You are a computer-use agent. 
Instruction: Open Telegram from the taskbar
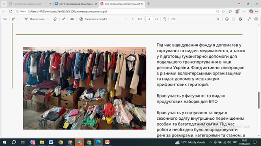80,142
